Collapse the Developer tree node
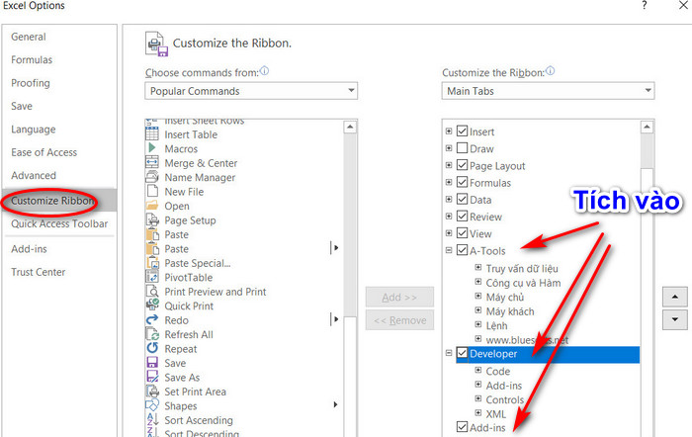Image resolution: width=692 pixels, height=437 pixels. coord(449,353)
